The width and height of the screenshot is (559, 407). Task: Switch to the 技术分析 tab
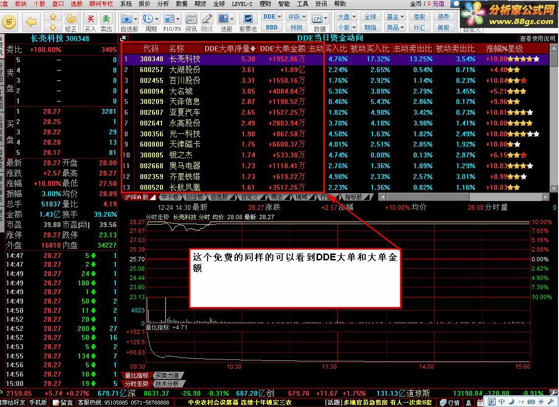(167, 384)
